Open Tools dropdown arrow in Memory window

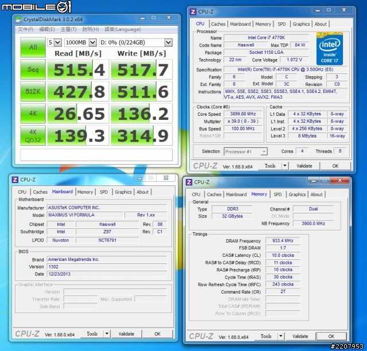tap(280, 336)
